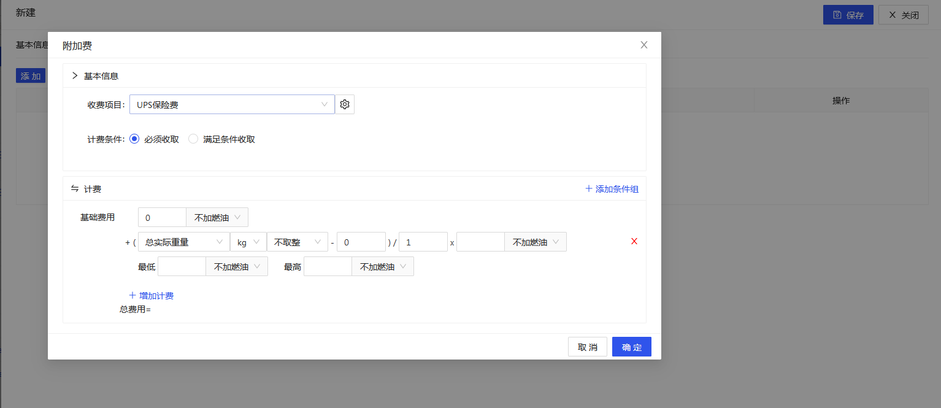This screenshot has height=408, width=941.
Task: Click the gear icon beside 收费项目
Action: point(345,104)
